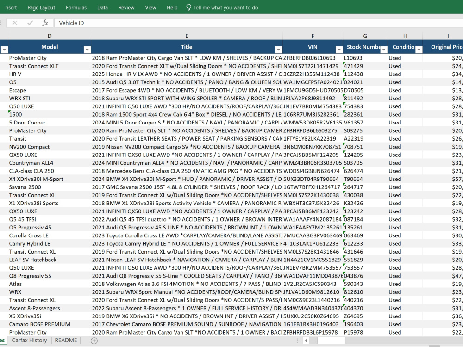Open the Model column filter dropdown

tap(87, 50)
